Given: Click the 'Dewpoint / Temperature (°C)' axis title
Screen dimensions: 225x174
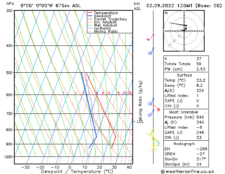Looking at the screenshot, I should [77, 171].
